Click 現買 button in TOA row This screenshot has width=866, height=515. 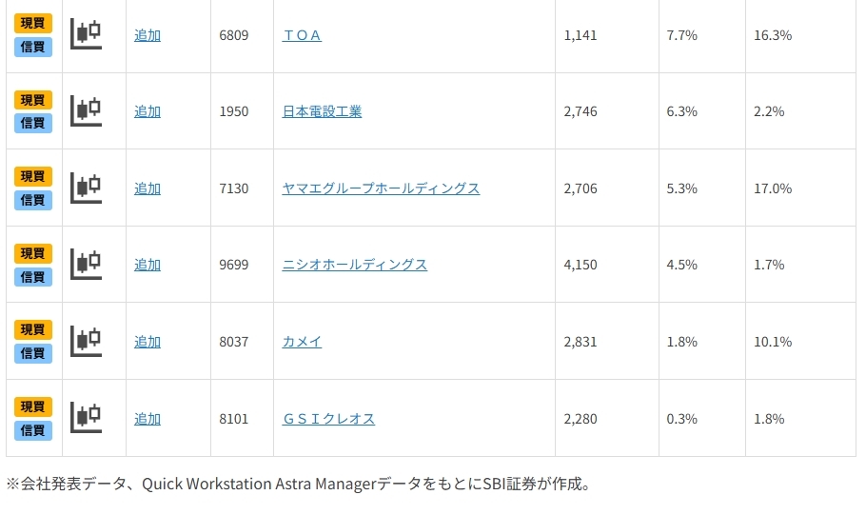[x=33, y=23]
